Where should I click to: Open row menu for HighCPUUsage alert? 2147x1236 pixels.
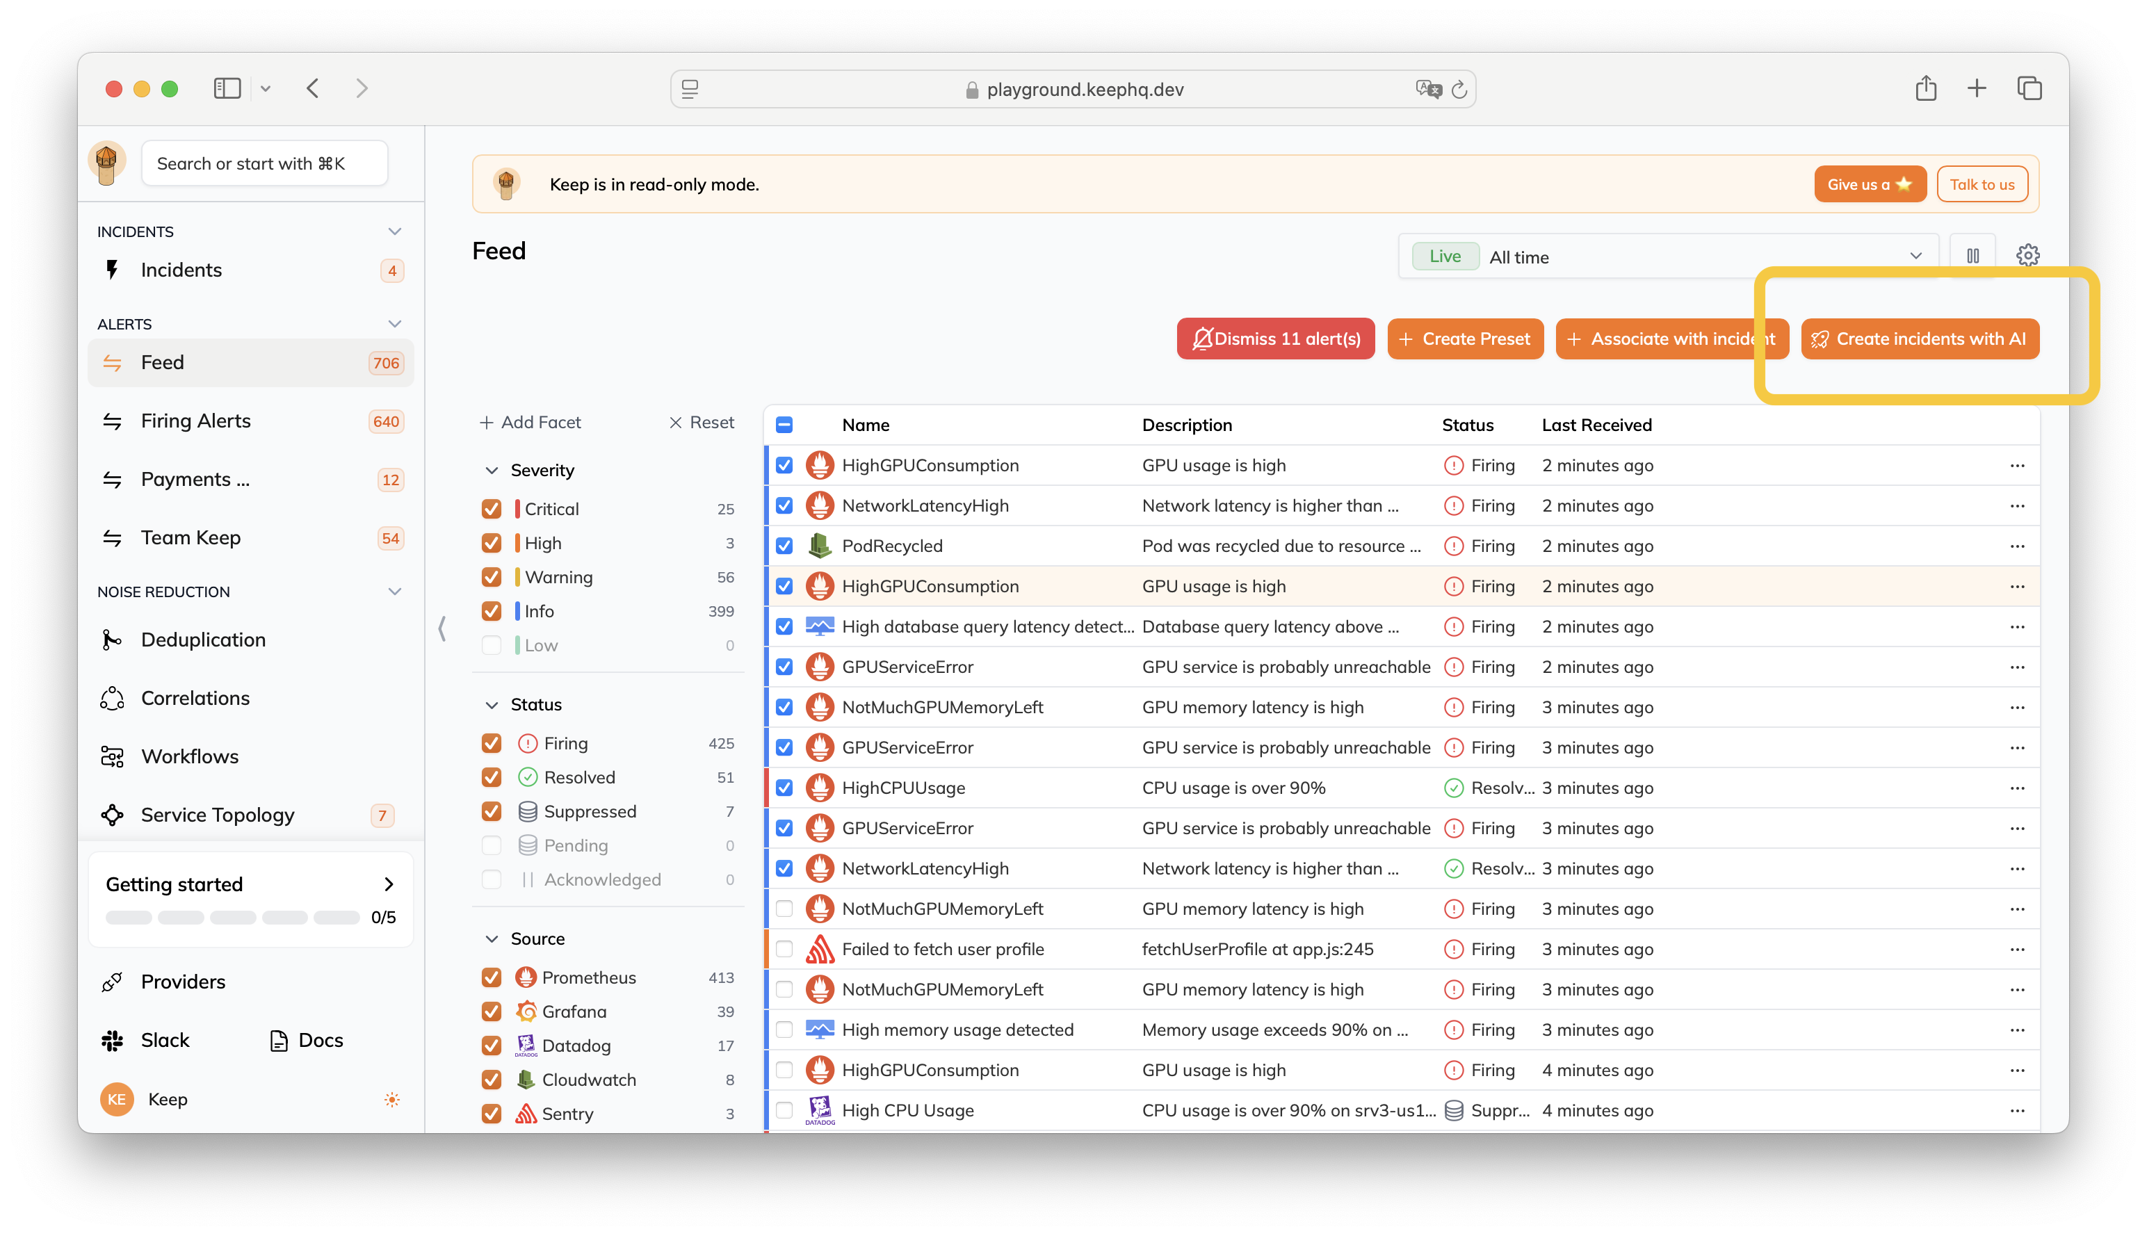[x=2016, y=788]
